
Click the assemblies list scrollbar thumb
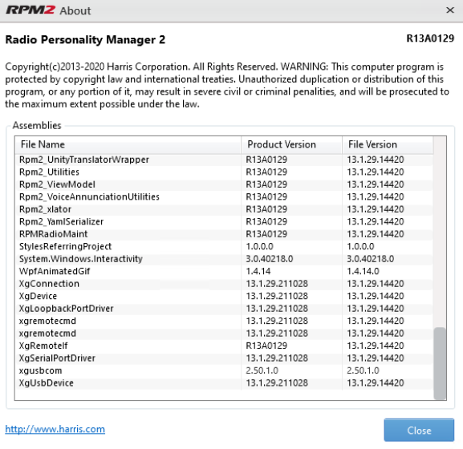440,363
